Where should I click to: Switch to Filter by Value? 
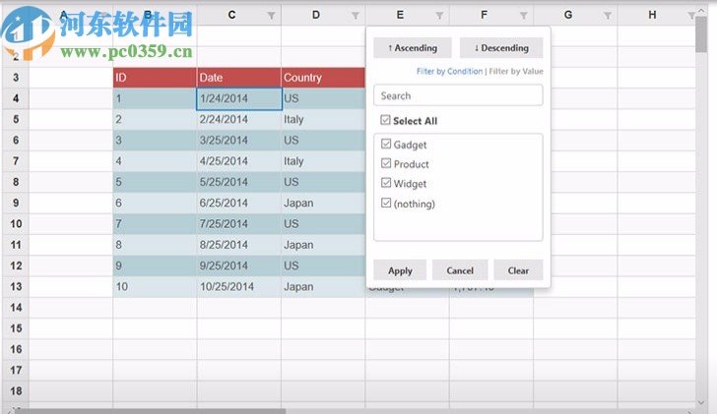click(x=516, y=72)
